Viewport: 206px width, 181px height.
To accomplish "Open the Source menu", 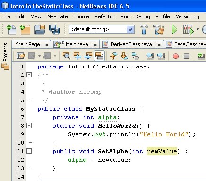I will (81, 16).
